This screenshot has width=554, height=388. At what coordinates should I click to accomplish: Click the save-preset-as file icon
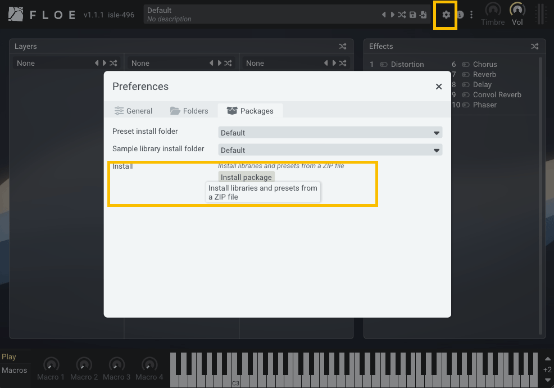pos(423,15)
